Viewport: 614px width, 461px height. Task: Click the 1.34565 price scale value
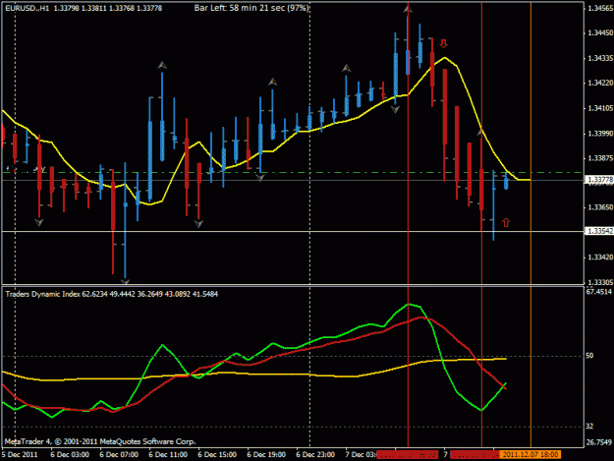pos(600,8)
